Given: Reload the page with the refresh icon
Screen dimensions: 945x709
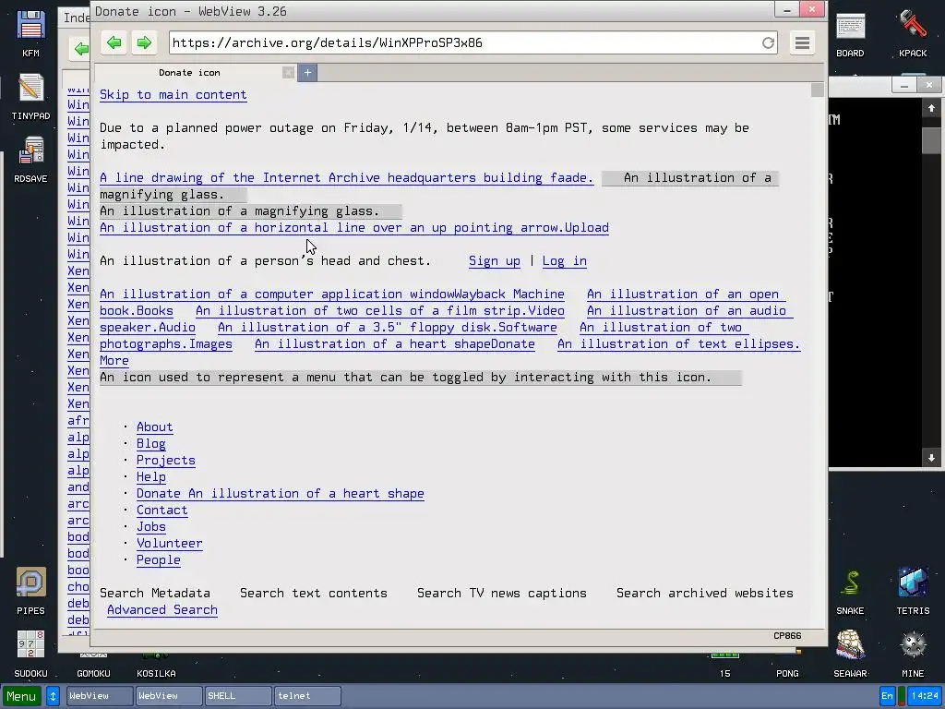Looking at the screenshot, I should pyautogui.click(x=768, y=42).
